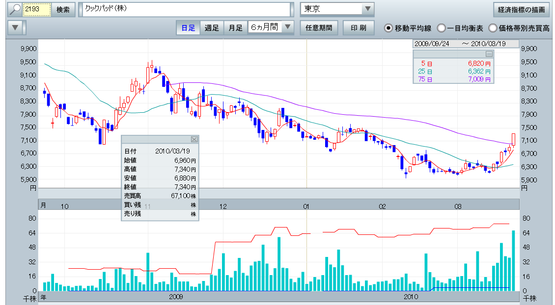The image size is (555, 305).
Task: Select the 移動平均線 radio option
Action: [388, 28]
